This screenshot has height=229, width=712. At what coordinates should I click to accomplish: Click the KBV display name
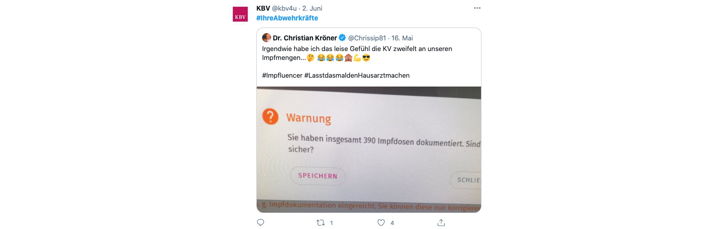pos(263,8)
